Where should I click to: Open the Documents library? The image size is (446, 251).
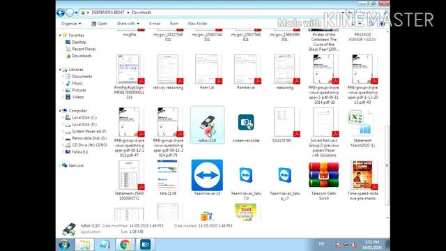[82, 76]
